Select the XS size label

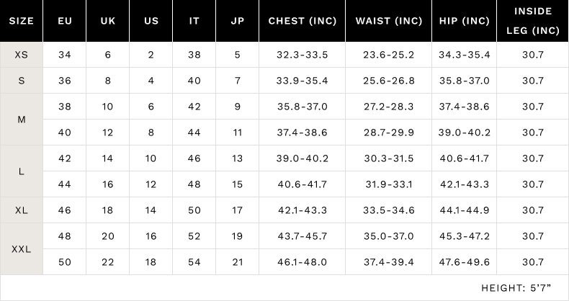[x=22, y=55]
